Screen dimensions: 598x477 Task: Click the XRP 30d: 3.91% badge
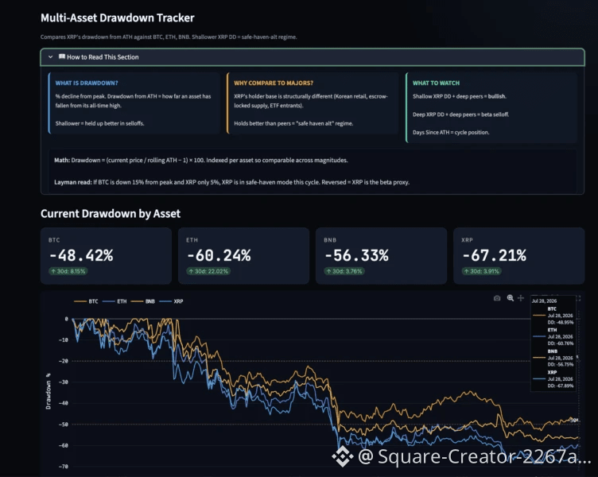(x=482, y=271)
